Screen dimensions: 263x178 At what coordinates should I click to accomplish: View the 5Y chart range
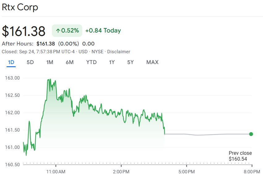click(130, 62)
